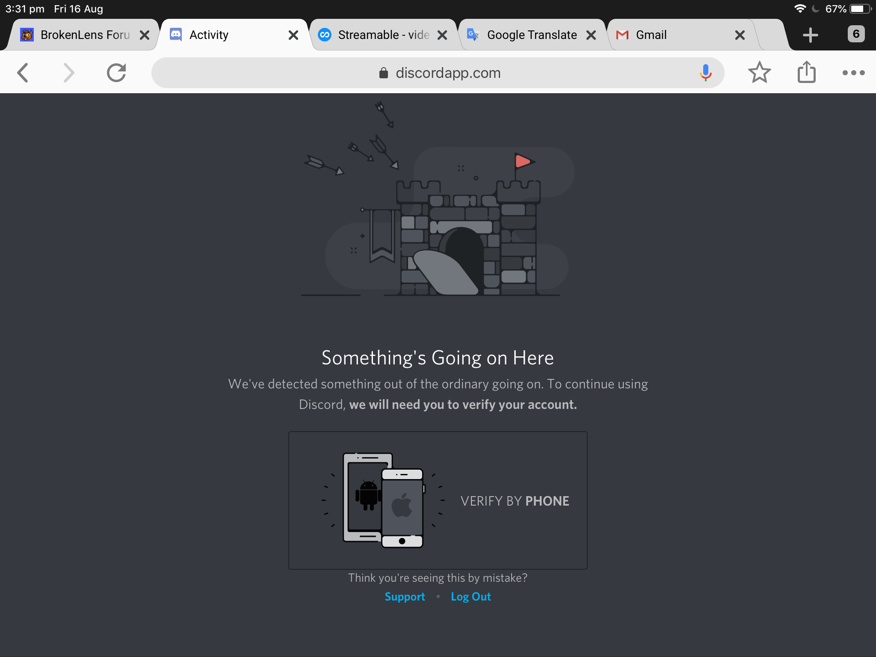
Task: Tap the voice search microphone icon
Action: click(x=705, y=73)
